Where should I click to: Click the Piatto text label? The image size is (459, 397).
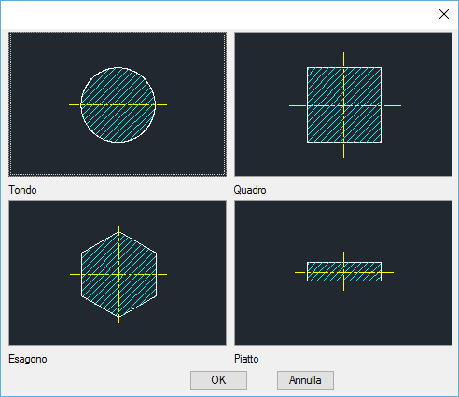pos(246,359)
